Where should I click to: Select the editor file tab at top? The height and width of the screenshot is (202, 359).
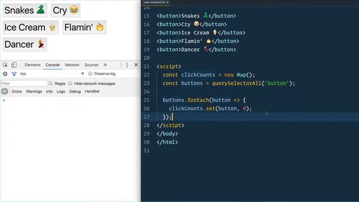point(156,2)
